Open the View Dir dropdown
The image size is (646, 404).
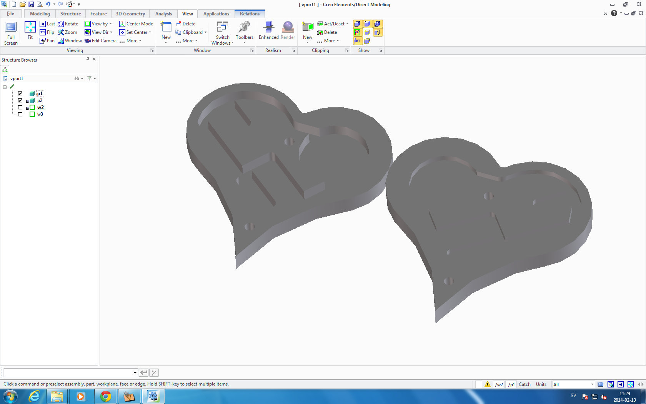pos(98,32)
